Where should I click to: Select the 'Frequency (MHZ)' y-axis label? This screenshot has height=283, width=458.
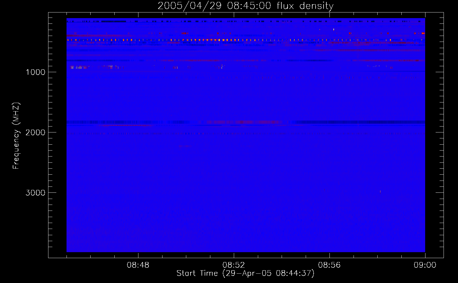point(16,136)
